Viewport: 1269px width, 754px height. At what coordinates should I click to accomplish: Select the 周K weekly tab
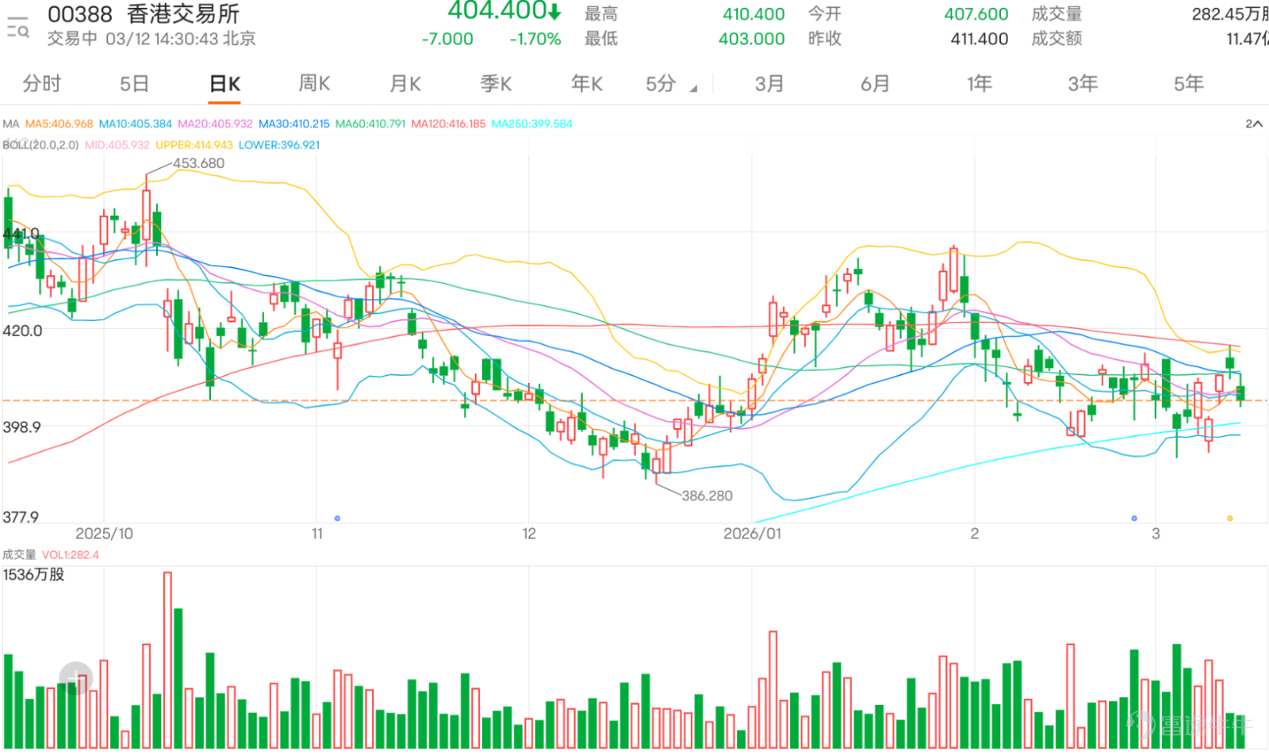click(314, 83)
